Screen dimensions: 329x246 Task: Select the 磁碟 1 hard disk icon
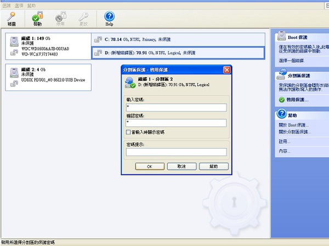tap(14, 42)
